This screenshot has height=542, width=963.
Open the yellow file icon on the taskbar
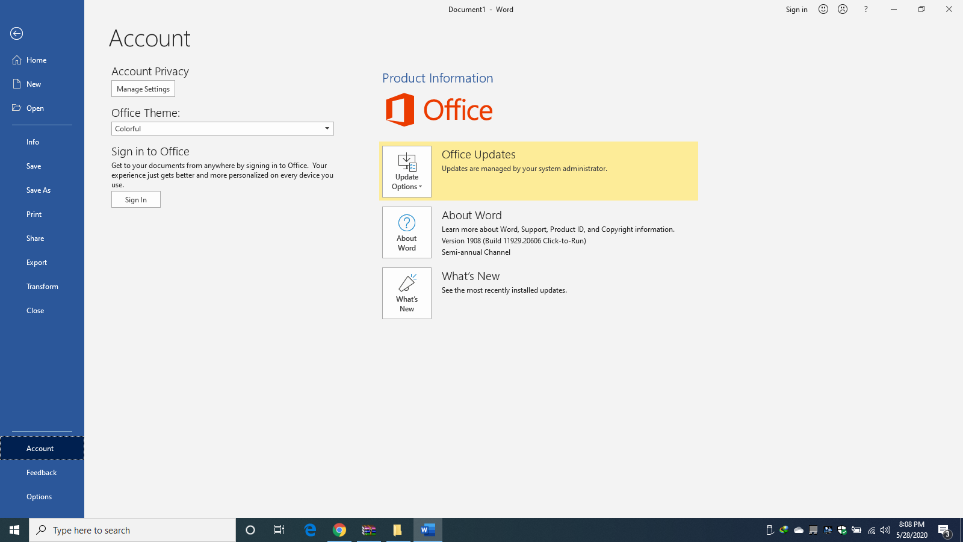point(398,530)
